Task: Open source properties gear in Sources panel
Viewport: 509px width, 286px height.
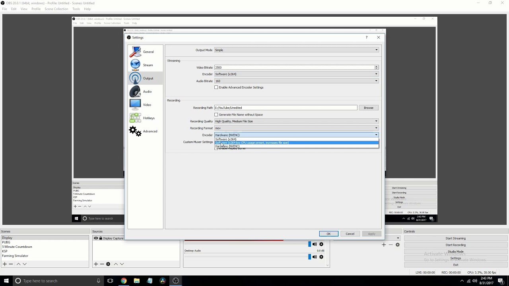Action: (108, 264)
